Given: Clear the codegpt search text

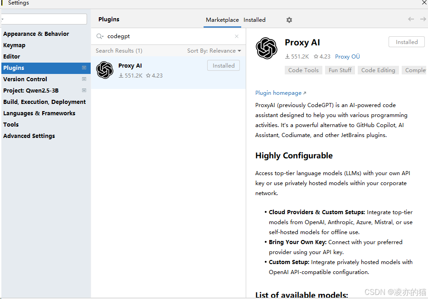Looking at the screenshot, I should (x=237, y=36).
